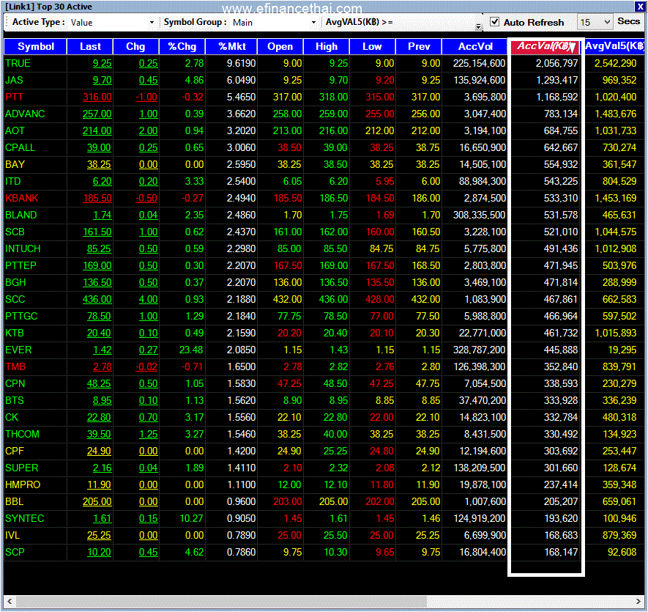Select the INTUCH symbol

coord(23,248)
